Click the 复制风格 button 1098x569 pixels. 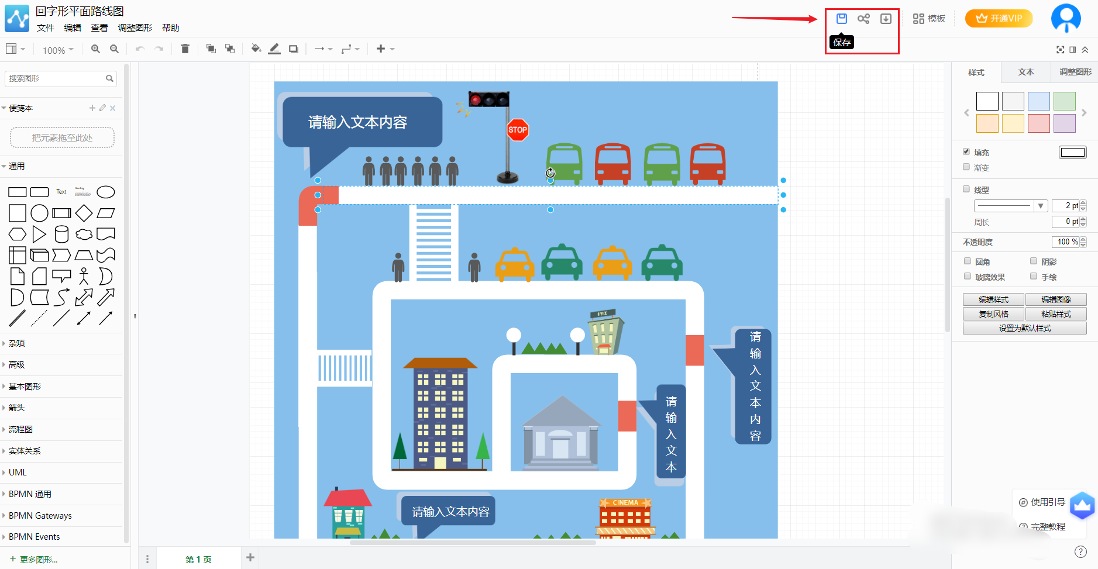click(993, 314)
